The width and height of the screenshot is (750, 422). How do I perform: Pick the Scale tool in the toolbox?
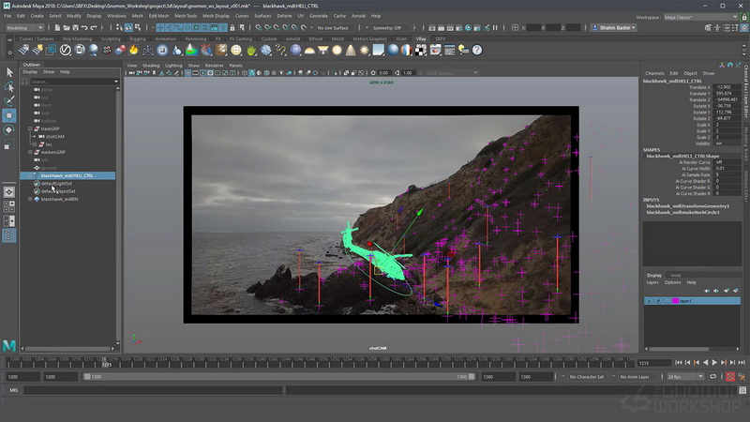(x=8, y=145)
